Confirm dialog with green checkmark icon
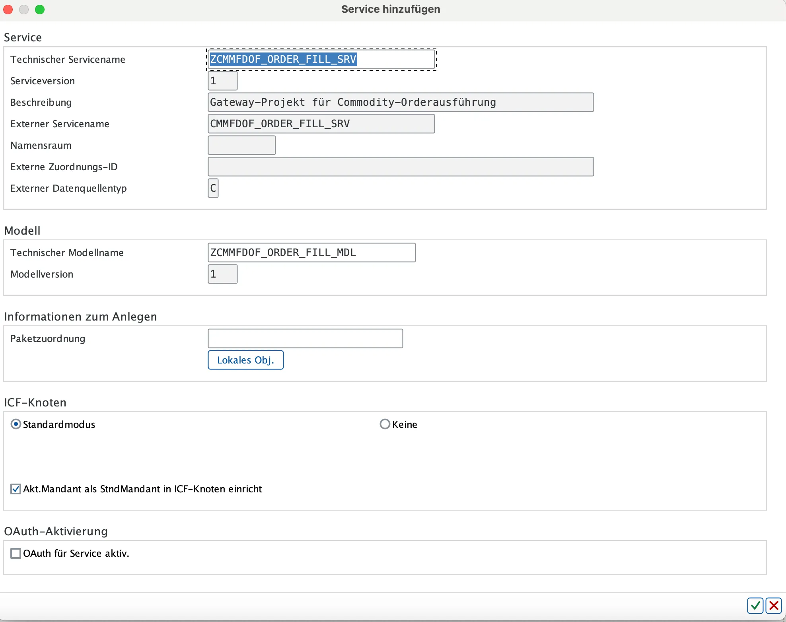Viewport: 786px width, 622px height. click(x=755, y=606)
